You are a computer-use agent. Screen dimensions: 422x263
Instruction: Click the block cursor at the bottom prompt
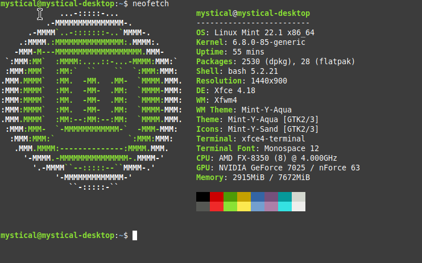pos(135,235)
